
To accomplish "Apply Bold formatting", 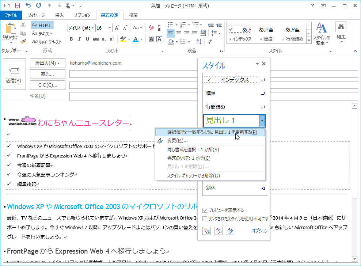I will [x=71, y=39].
